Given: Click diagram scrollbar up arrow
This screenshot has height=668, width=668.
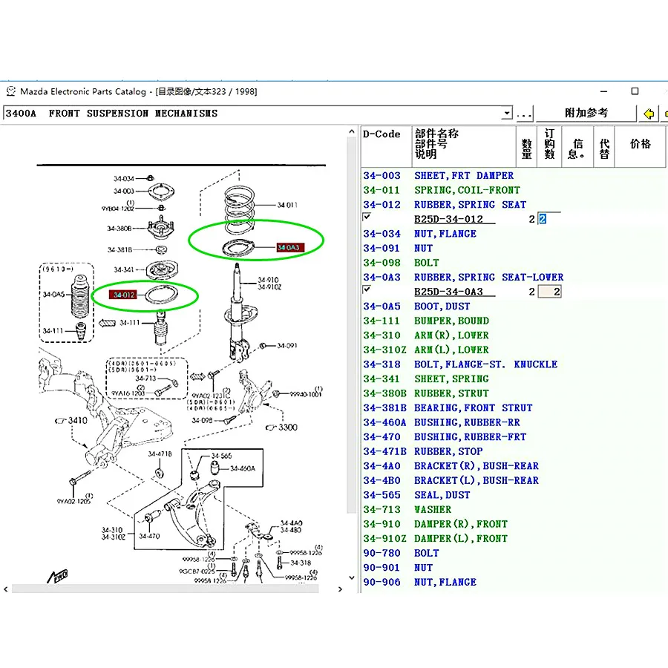Looking at the screenshot, I should click(x=352, y=131).
